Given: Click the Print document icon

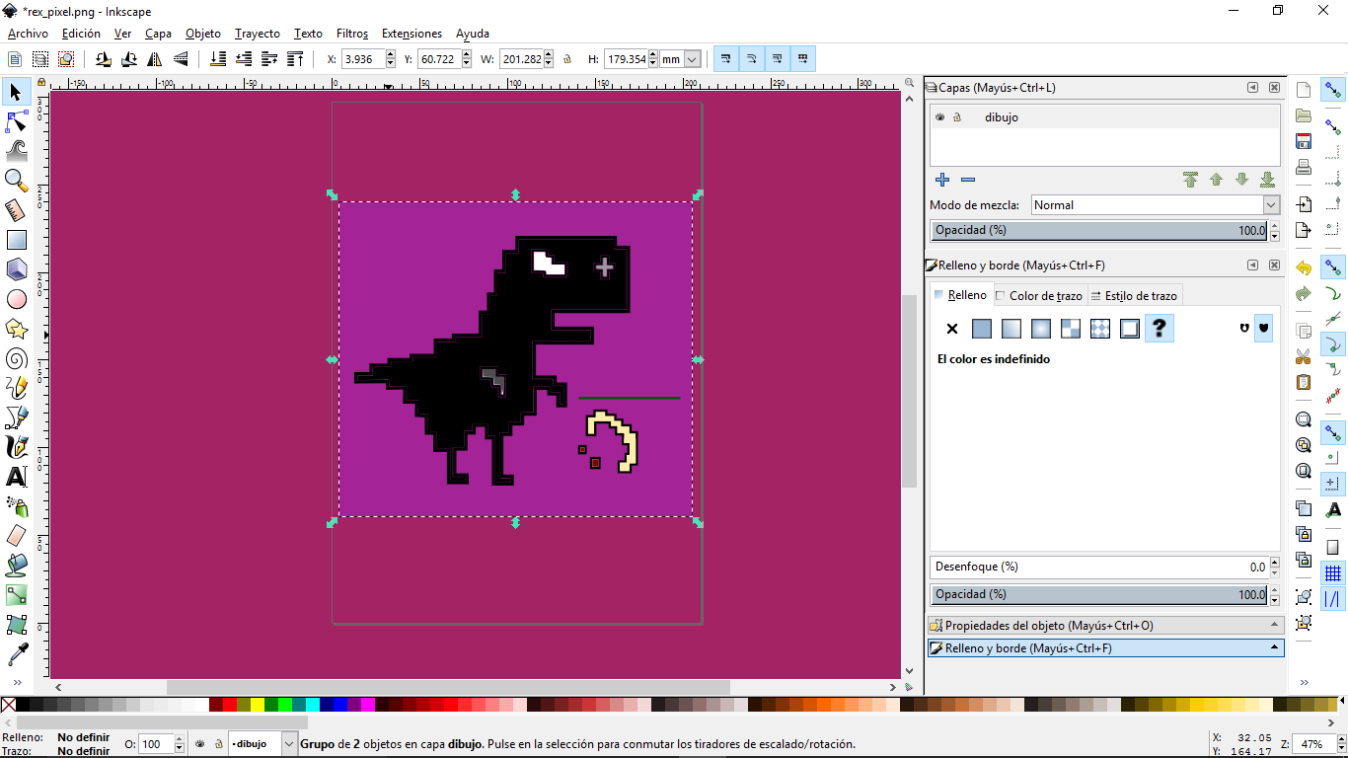Looking at the screenshot, I should click(x=1304, y=167).
